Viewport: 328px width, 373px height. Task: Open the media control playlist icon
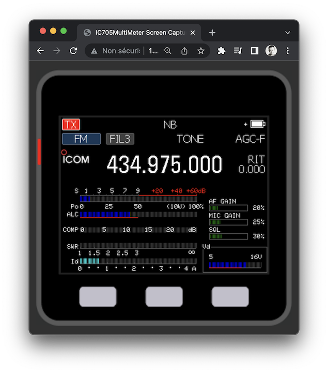point(238,51)
